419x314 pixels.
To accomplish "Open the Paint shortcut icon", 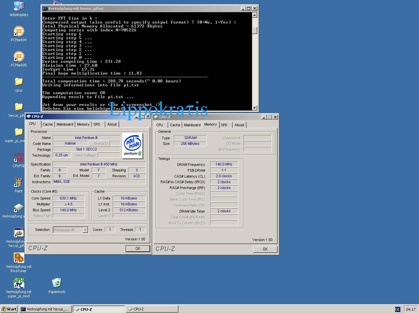I will click(19, 183).
